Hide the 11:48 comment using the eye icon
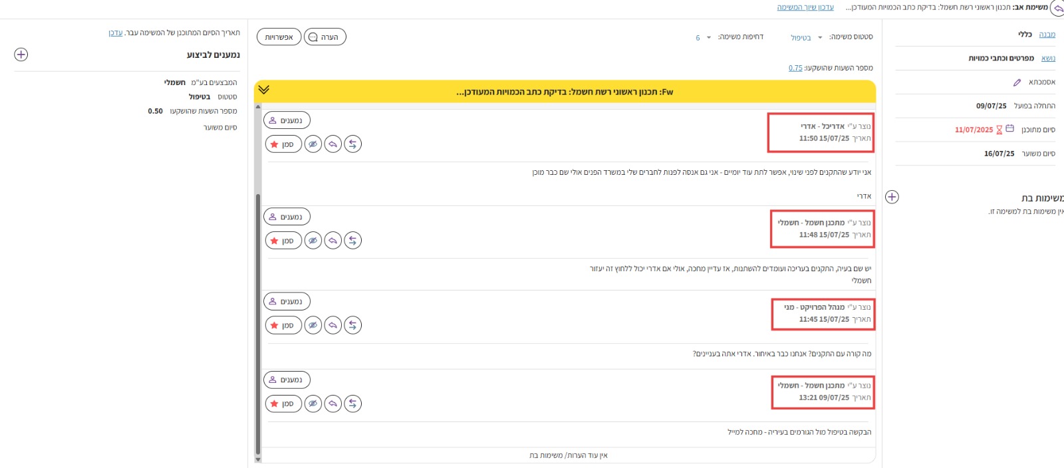1064x468 pixels. pos(313,241)
